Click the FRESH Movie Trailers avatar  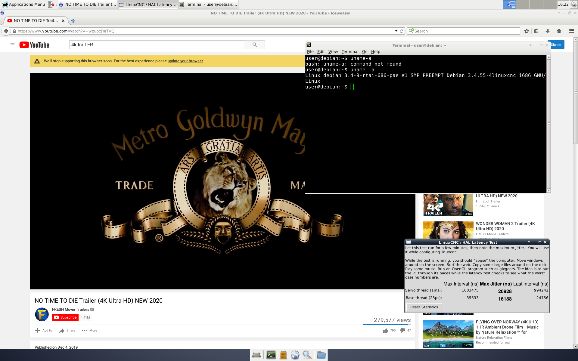42,314
